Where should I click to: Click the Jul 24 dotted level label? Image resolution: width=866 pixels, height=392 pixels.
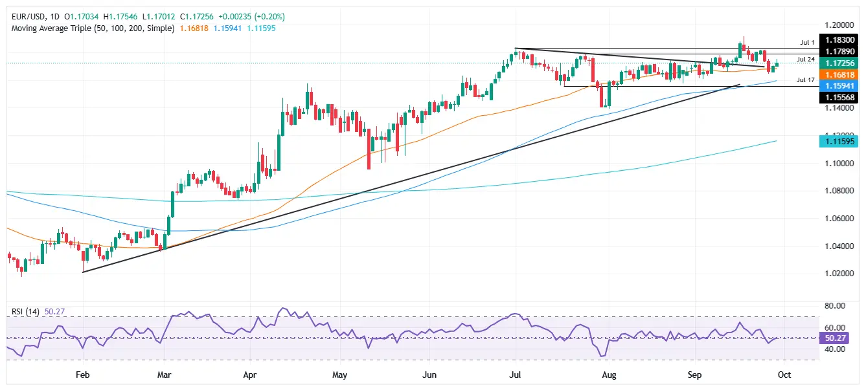pyautogui.click(x=805, y=60)
